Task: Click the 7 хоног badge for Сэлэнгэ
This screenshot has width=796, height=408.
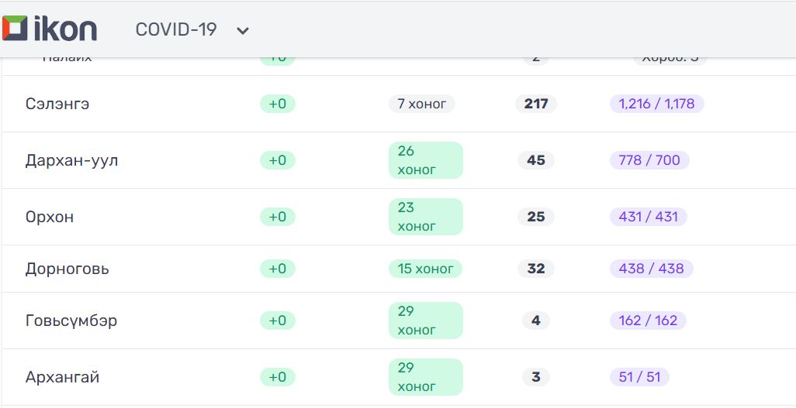Action: click(x=422, y=104)
